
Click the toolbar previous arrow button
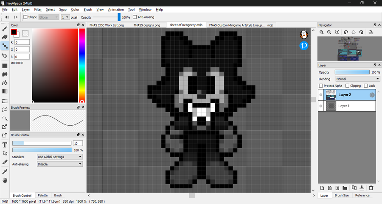click(7, 17)
